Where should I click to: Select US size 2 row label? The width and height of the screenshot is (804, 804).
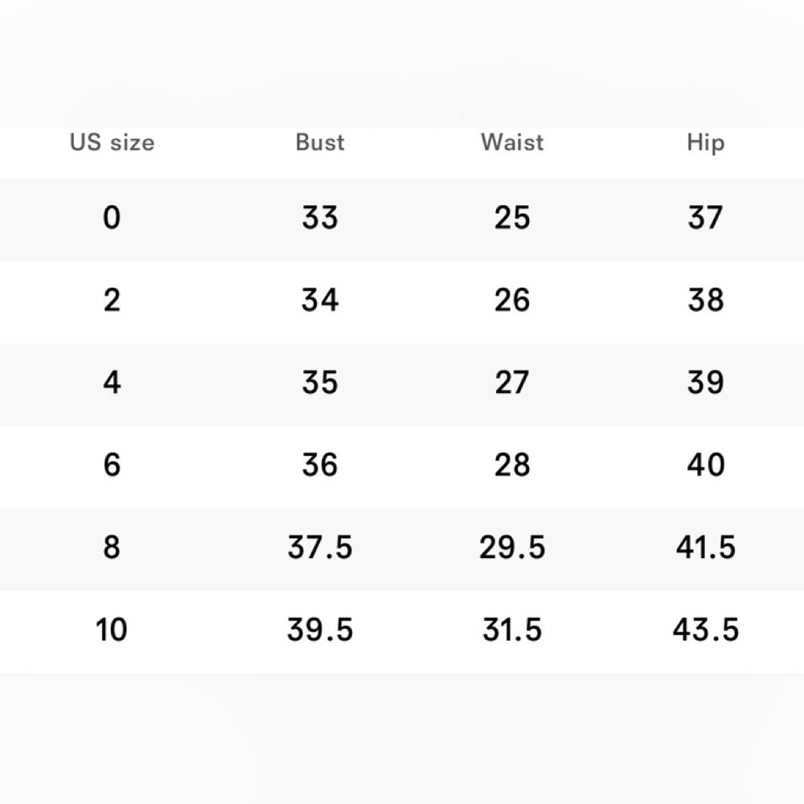coord(112,300)
